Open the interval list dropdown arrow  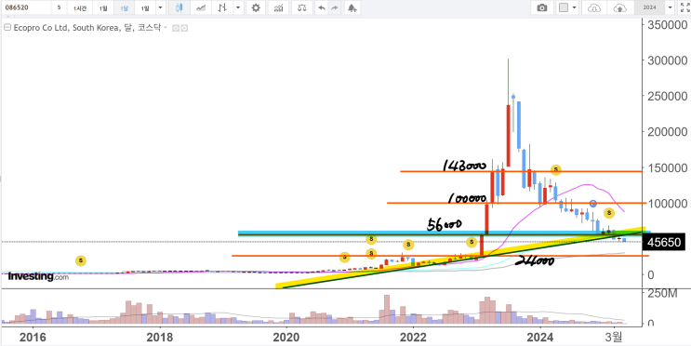pos(160,7)
